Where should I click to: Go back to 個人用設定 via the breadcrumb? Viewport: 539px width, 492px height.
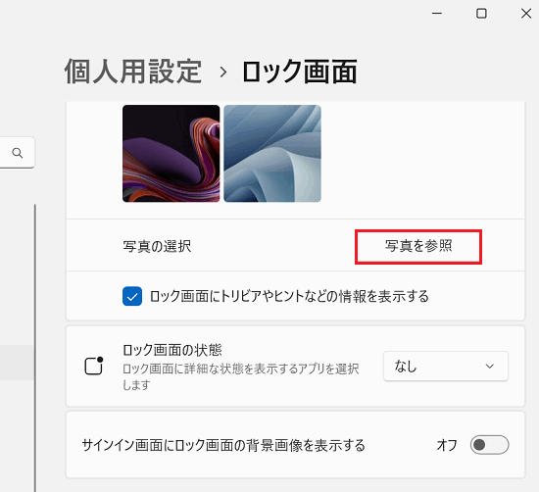click(133, 72)
